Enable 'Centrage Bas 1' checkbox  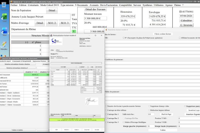pyautogui.click(x=106, y=114)
